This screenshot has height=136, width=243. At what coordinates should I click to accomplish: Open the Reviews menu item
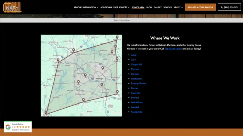(x=168, y=7)
